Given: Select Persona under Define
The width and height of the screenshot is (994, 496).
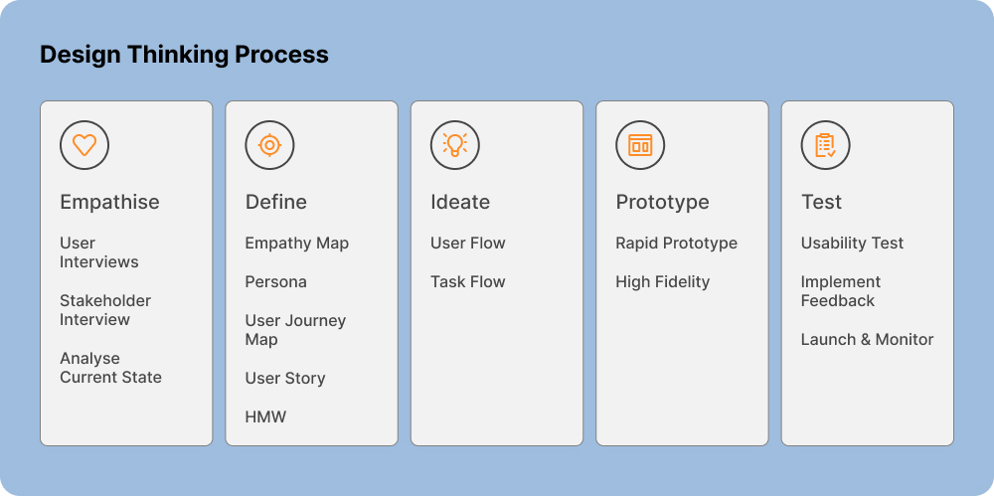Looking at the screenshot, I should (x=276, y=282).
